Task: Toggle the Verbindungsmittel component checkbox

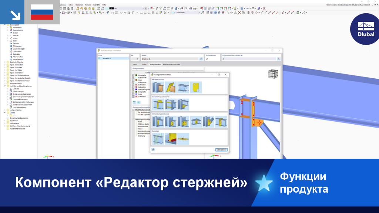Action: tap(133, 89)
